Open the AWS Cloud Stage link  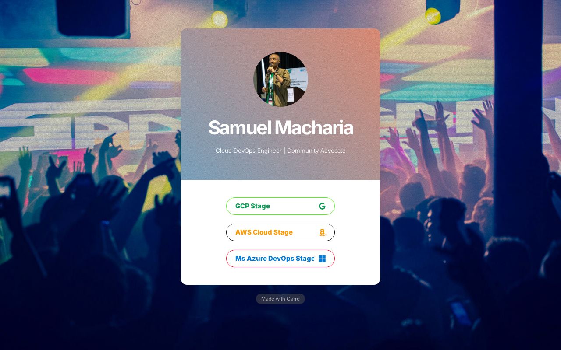[280, 232]
